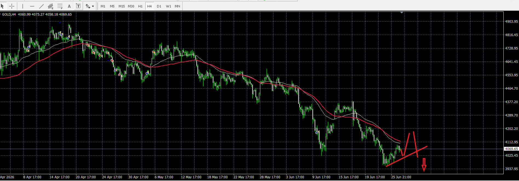Click the '8 Apr 17:00' time label
Screen dimensions: 519x181
point(32,177)
